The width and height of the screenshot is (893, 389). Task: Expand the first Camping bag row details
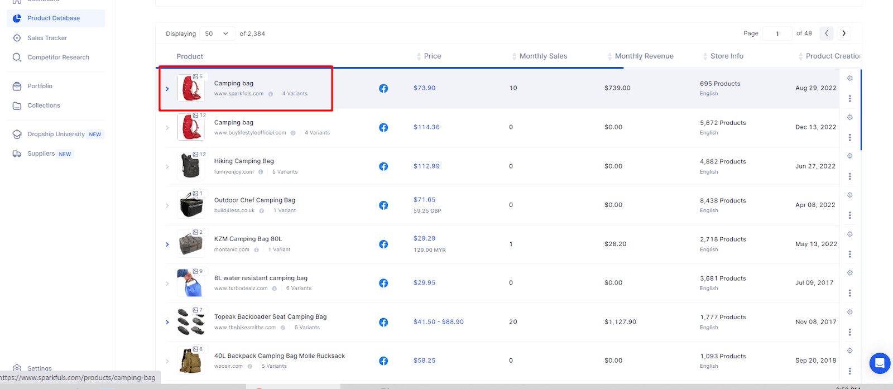click(x=167, y=89)
